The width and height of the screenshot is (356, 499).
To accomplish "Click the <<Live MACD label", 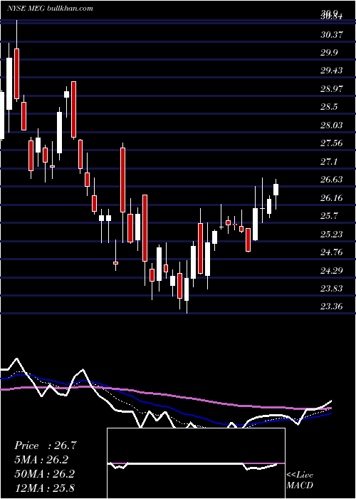I will pyautogui.click(x=300, y=480).
